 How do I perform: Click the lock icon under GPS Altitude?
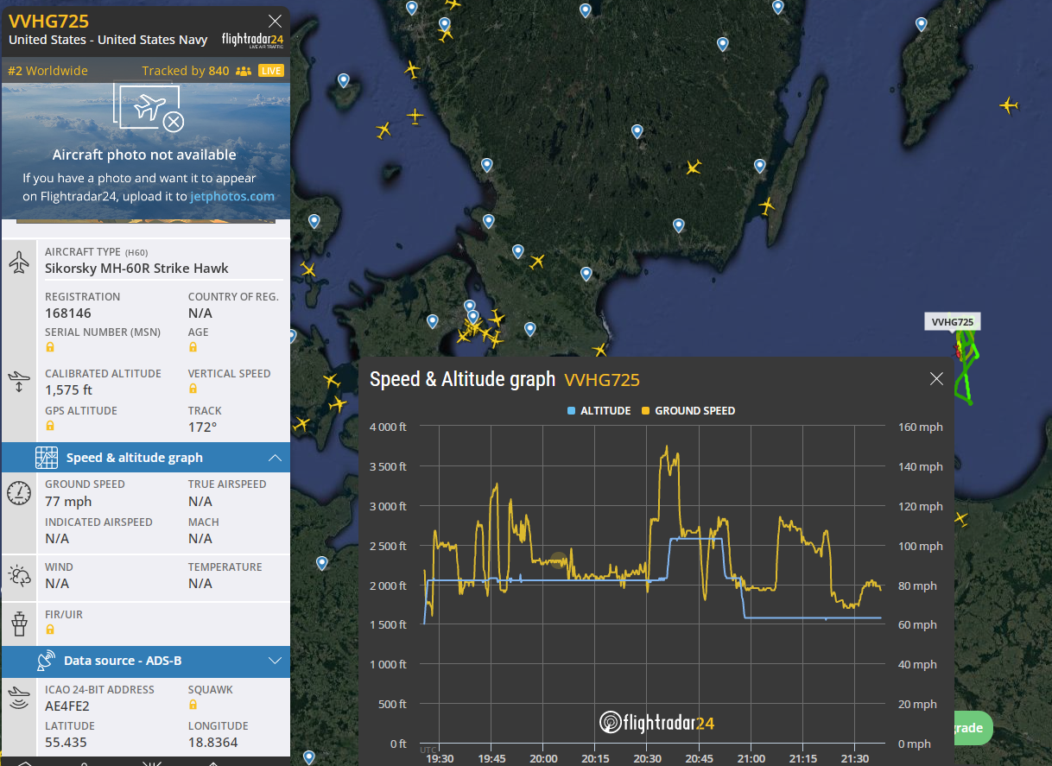(50, 426)
